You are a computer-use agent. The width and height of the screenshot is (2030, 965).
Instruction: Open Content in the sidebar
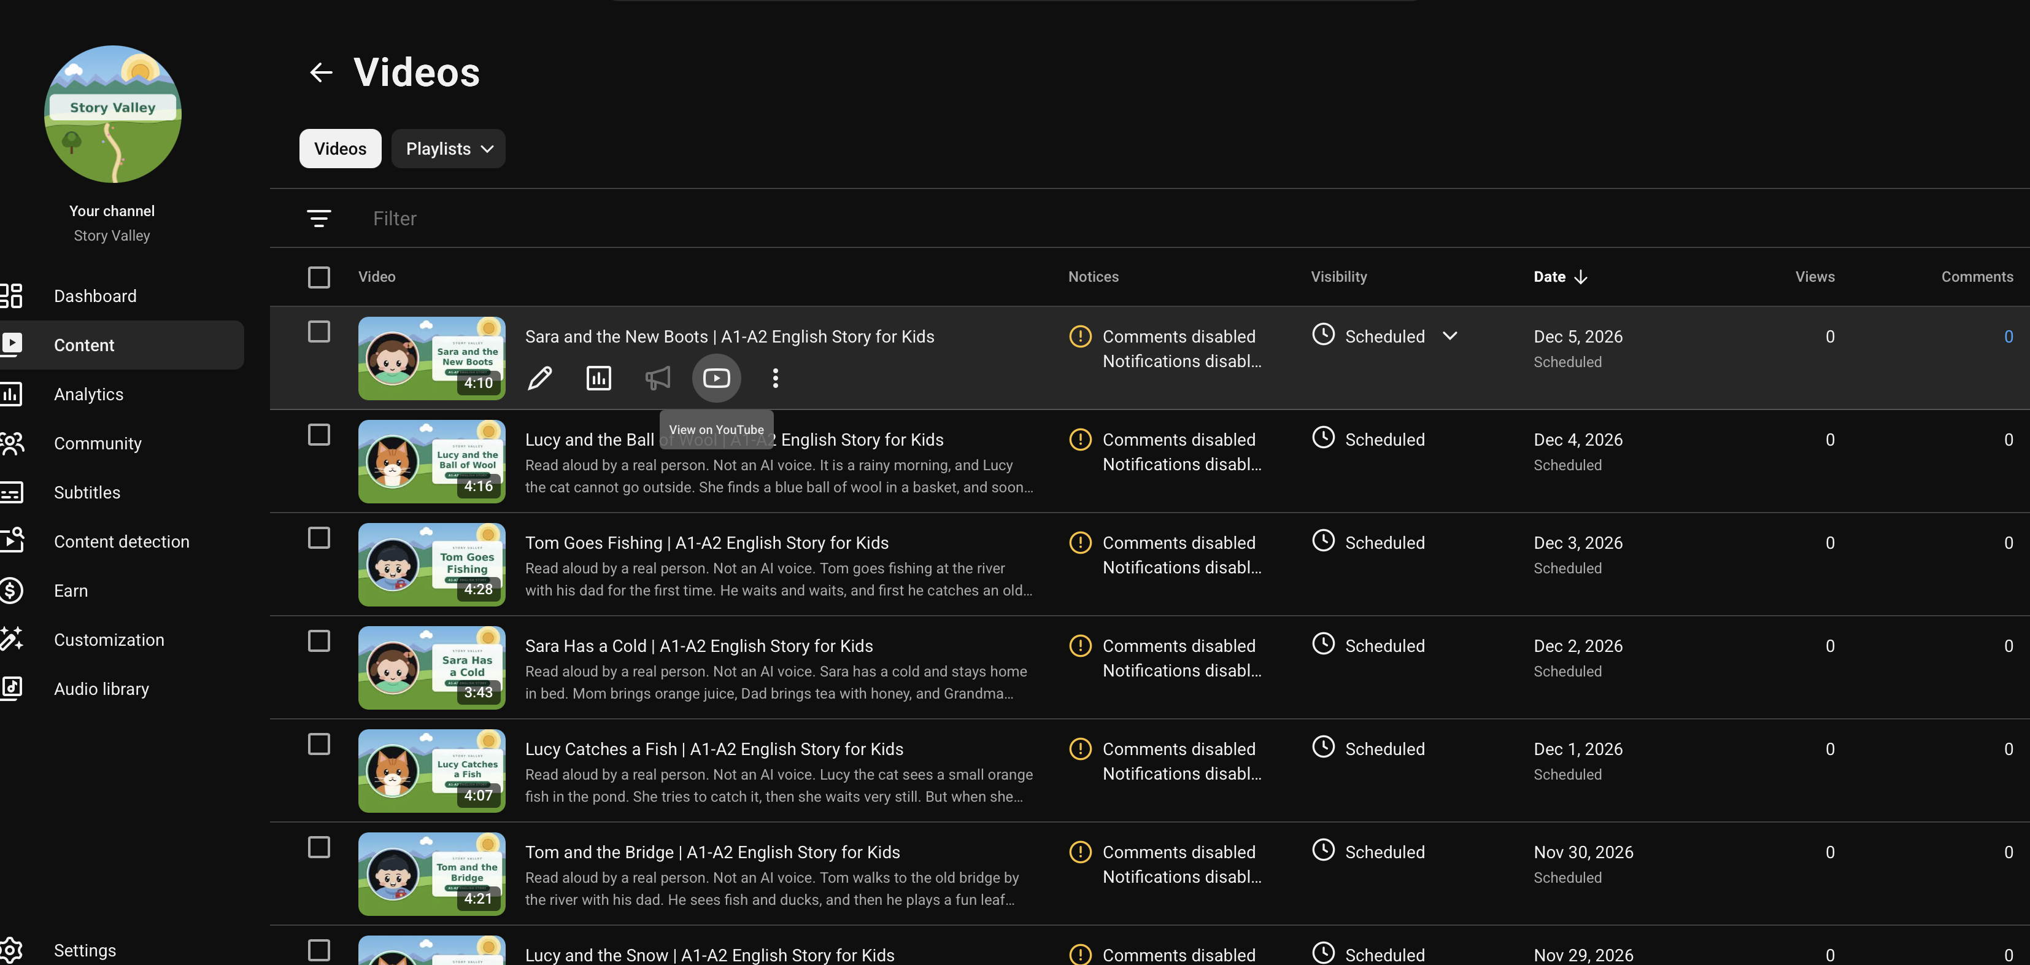click(x=122, y=346)
